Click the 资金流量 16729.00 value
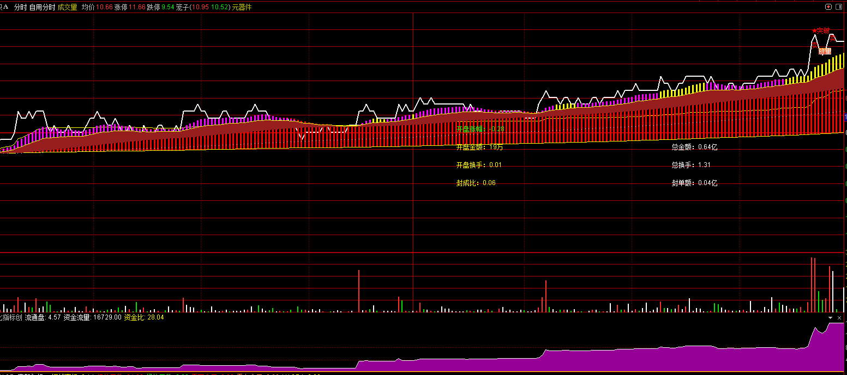847x375 pixels. (93, 317)
